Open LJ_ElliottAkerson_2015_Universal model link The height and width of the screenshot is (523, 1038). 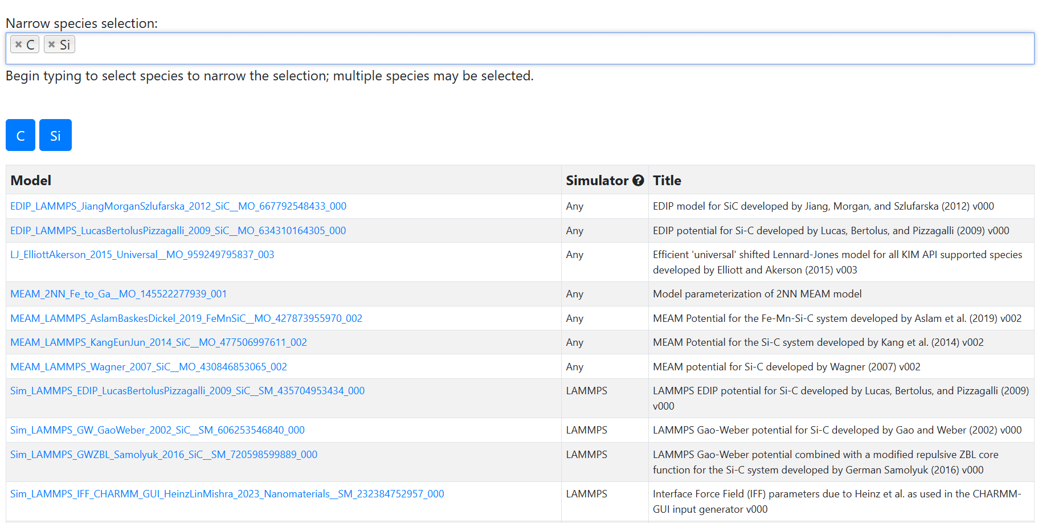tap(142, 255)
